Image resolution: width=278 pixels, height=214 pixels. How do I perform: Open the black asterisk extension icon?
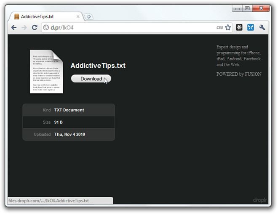pos(239,27)
